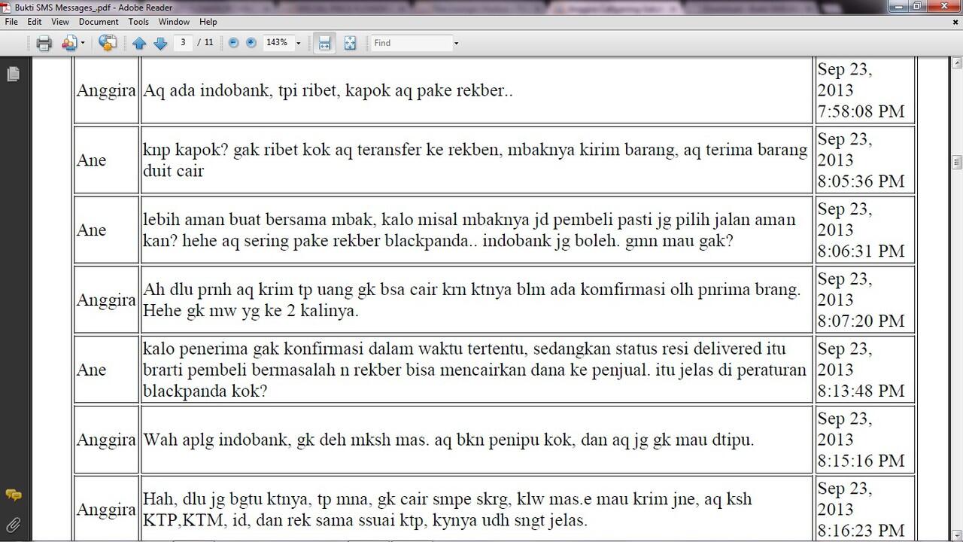Image resolution: width=963 pixels, height=542 pixels.
Task: Zoom out with the minus icon
Action: 233,43
